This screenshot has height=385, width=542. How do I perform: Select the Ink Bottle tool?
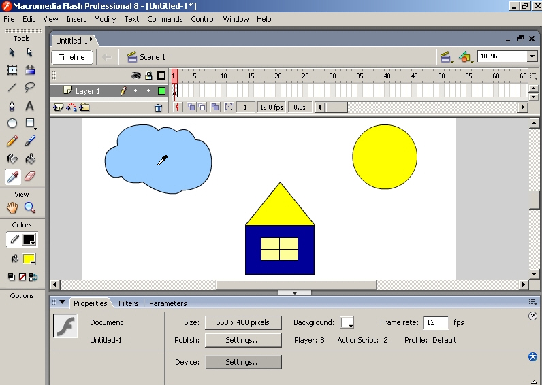click(x=12, y=159)
